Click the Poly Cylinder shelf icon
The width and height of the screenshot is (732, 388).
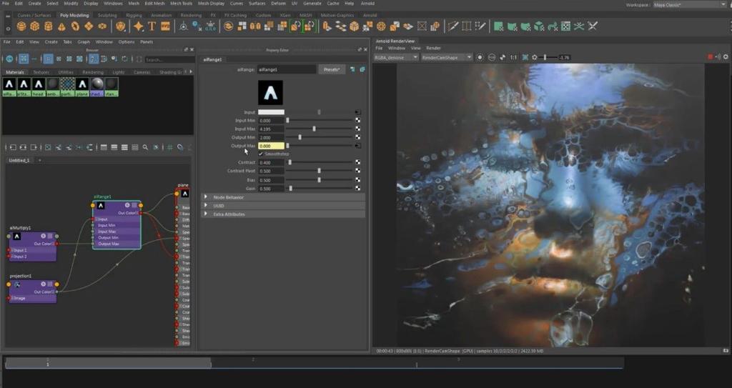click(48, 26)
